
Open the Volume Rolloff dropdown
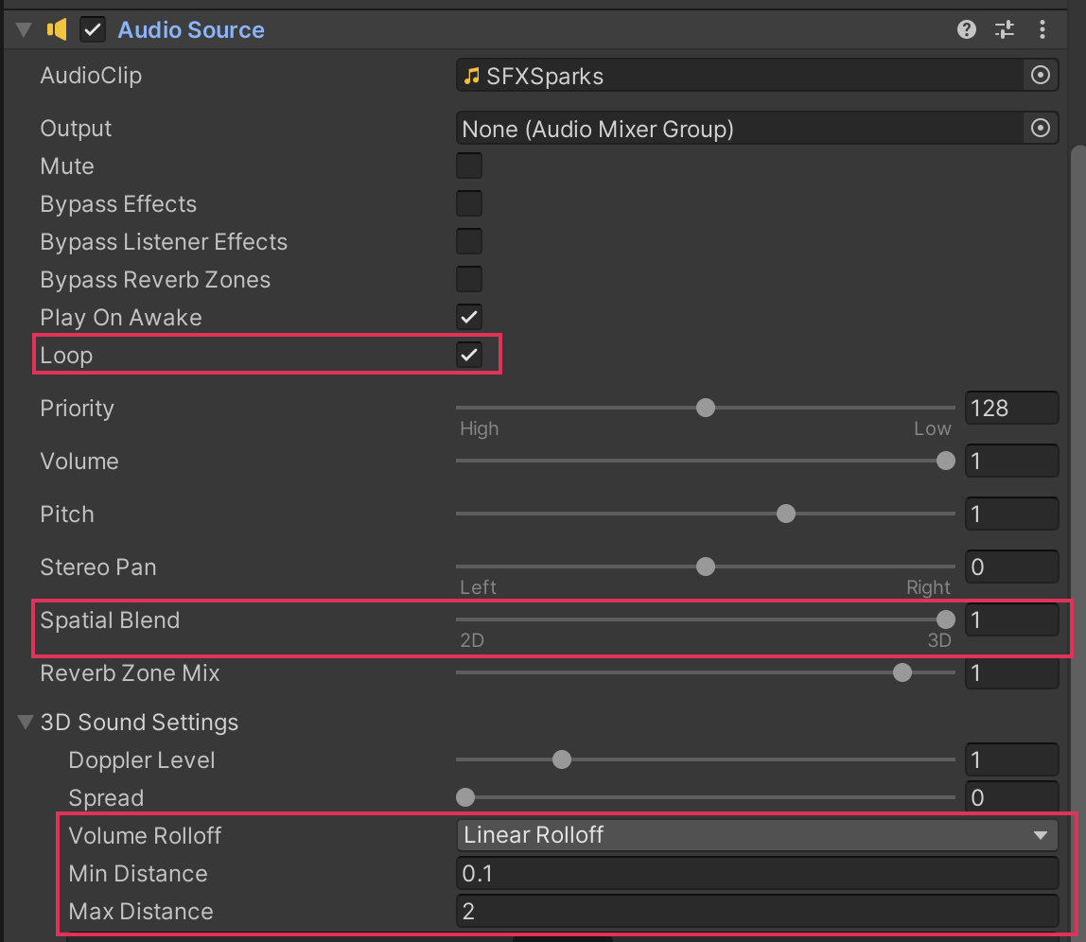coord(757,835)
